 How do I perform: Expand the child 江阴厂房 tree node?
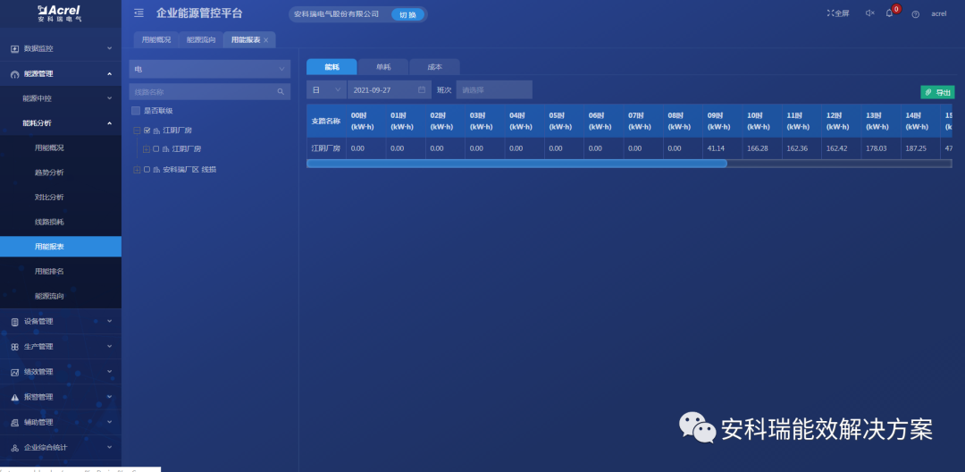tap(146, 149)
